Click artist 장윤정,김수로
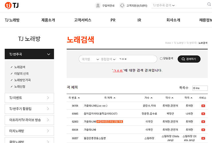 click(149, 114)
